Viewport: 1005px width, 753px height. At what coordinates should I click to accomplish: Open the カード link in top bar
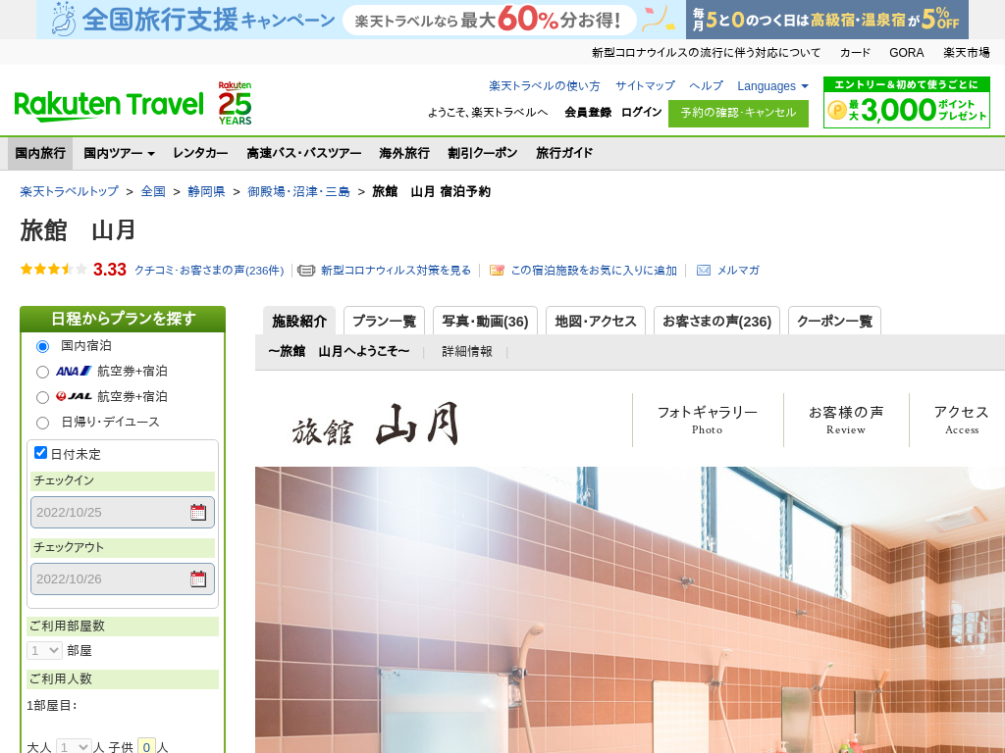pos(855,53)
